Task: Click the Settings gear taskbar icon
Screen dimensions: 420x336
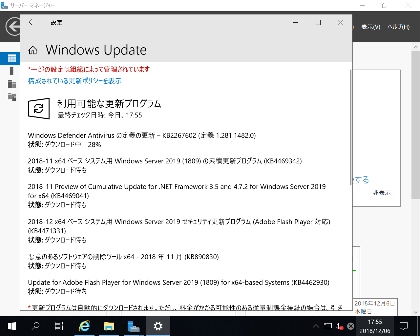Action: [158, 326]
